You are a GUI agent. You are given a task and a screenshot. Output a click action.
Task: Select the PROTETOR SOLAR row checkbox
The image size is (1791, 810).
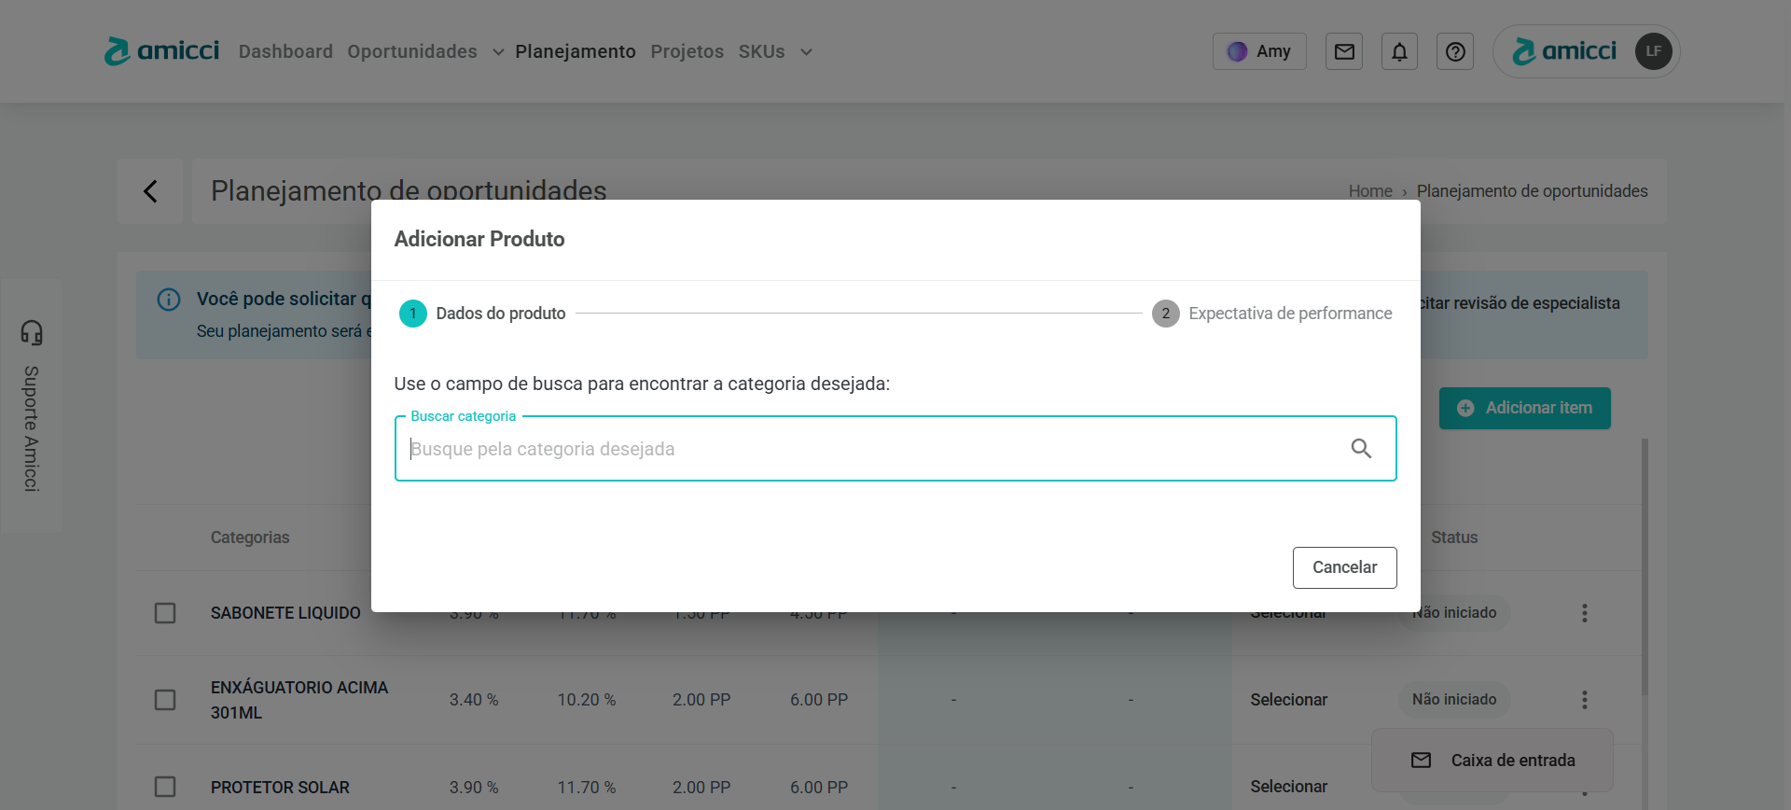(x=165, y=787)
